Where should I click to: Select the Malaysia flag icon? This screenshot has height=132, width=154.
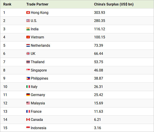[x=28, y=103]
